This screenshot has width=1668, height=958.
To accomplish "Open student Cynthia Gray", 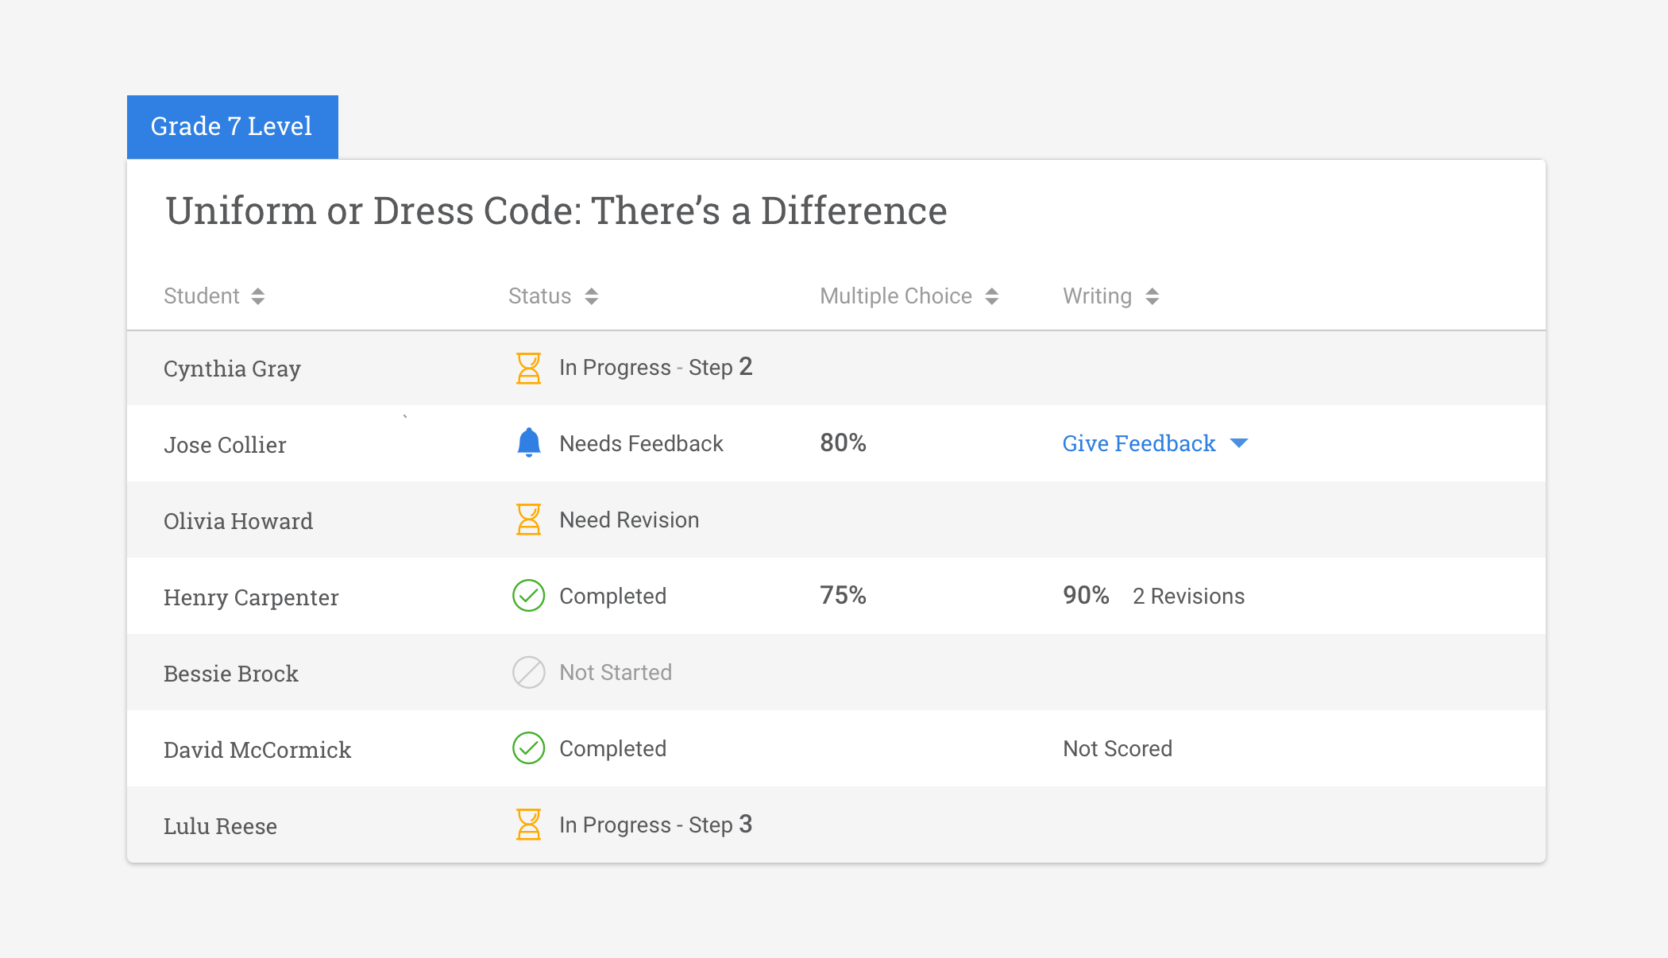I will pyautogui.click(x=232, y=369).
